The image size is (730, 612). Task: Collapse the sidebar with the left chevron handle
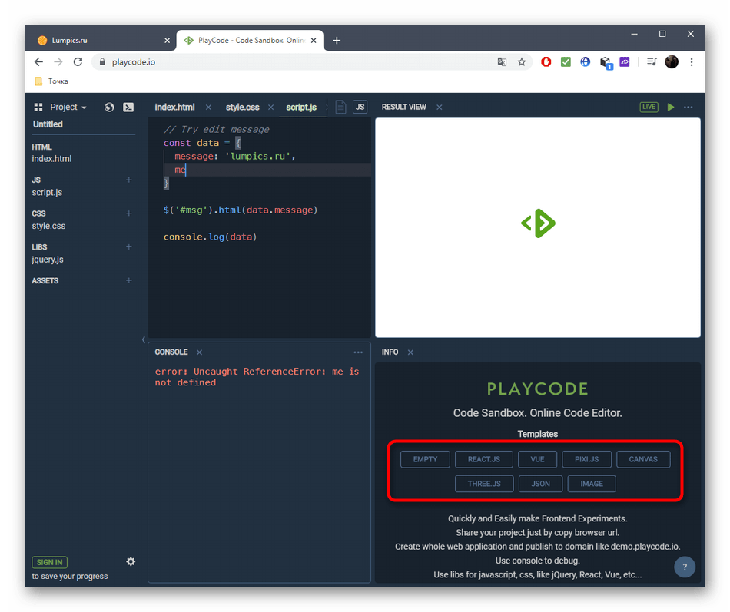pyautogui.click(x=144, y=339)
